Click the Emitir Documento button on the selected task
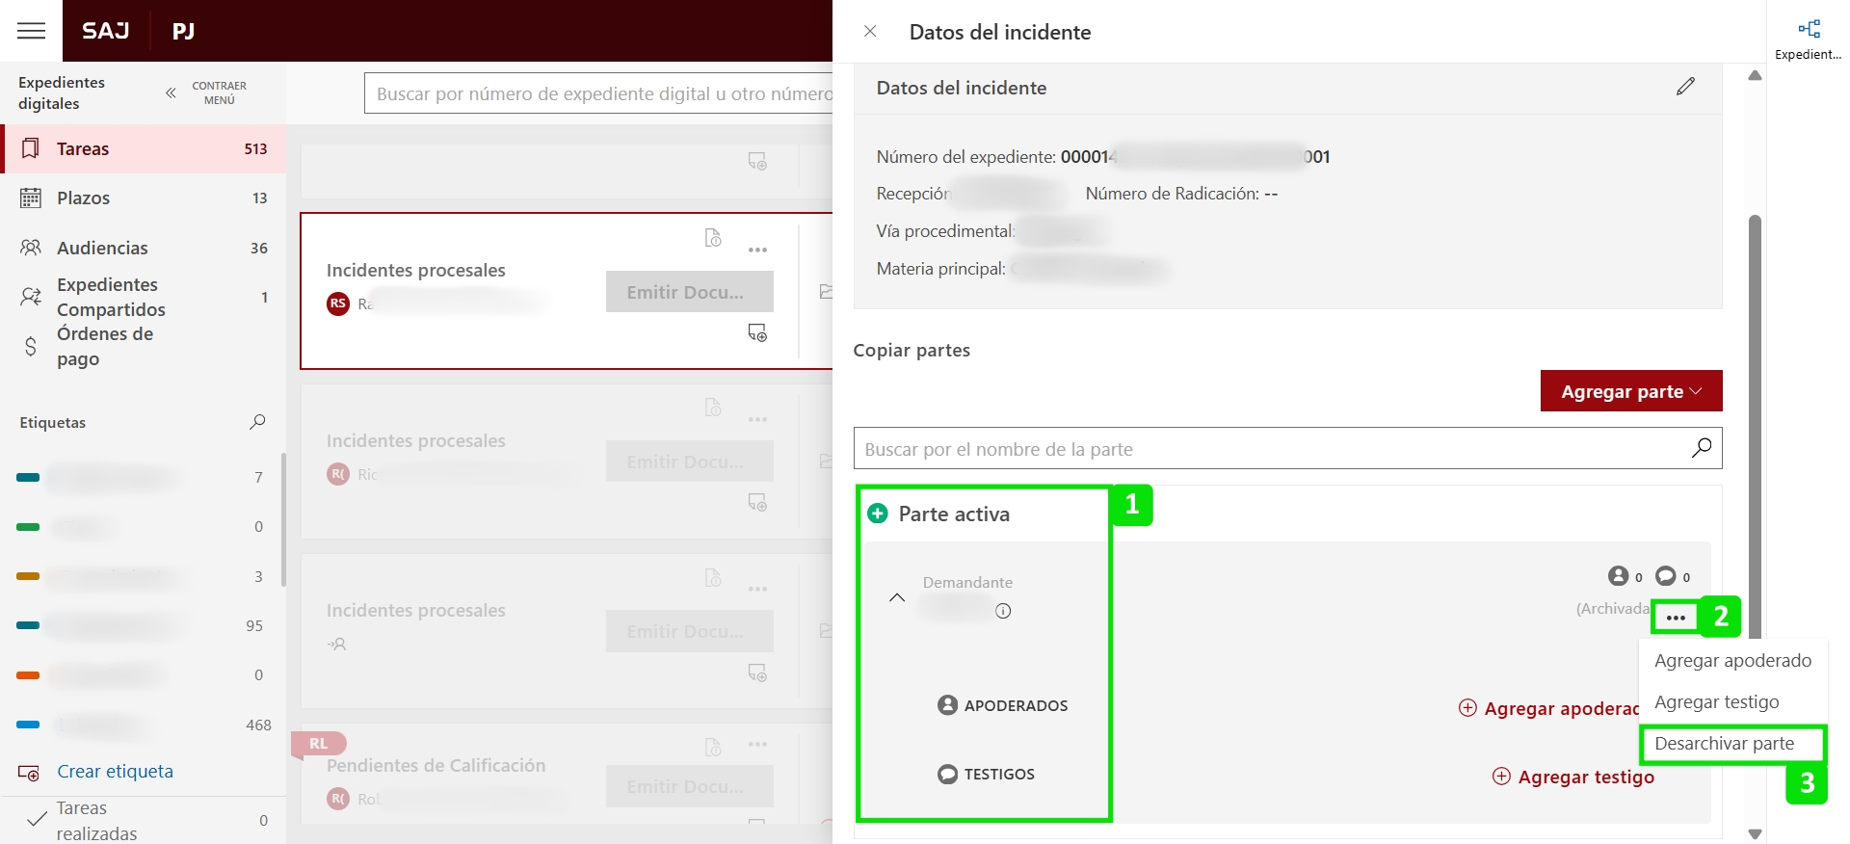The image size is (1850, 844). (689, 292)
